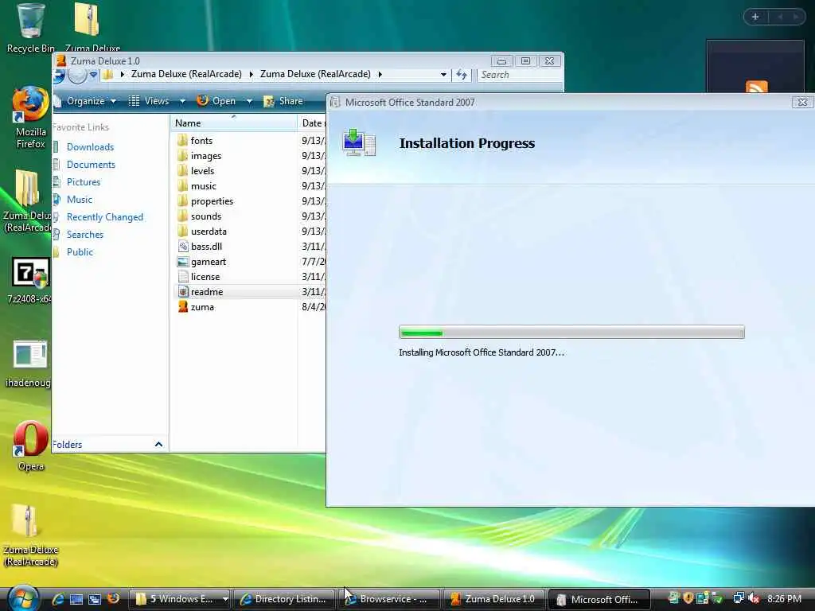This screenshot has width=815, height=611.
Task: Click the Share toolbar button
Action: pyautogui.click(x=284, y=101)
